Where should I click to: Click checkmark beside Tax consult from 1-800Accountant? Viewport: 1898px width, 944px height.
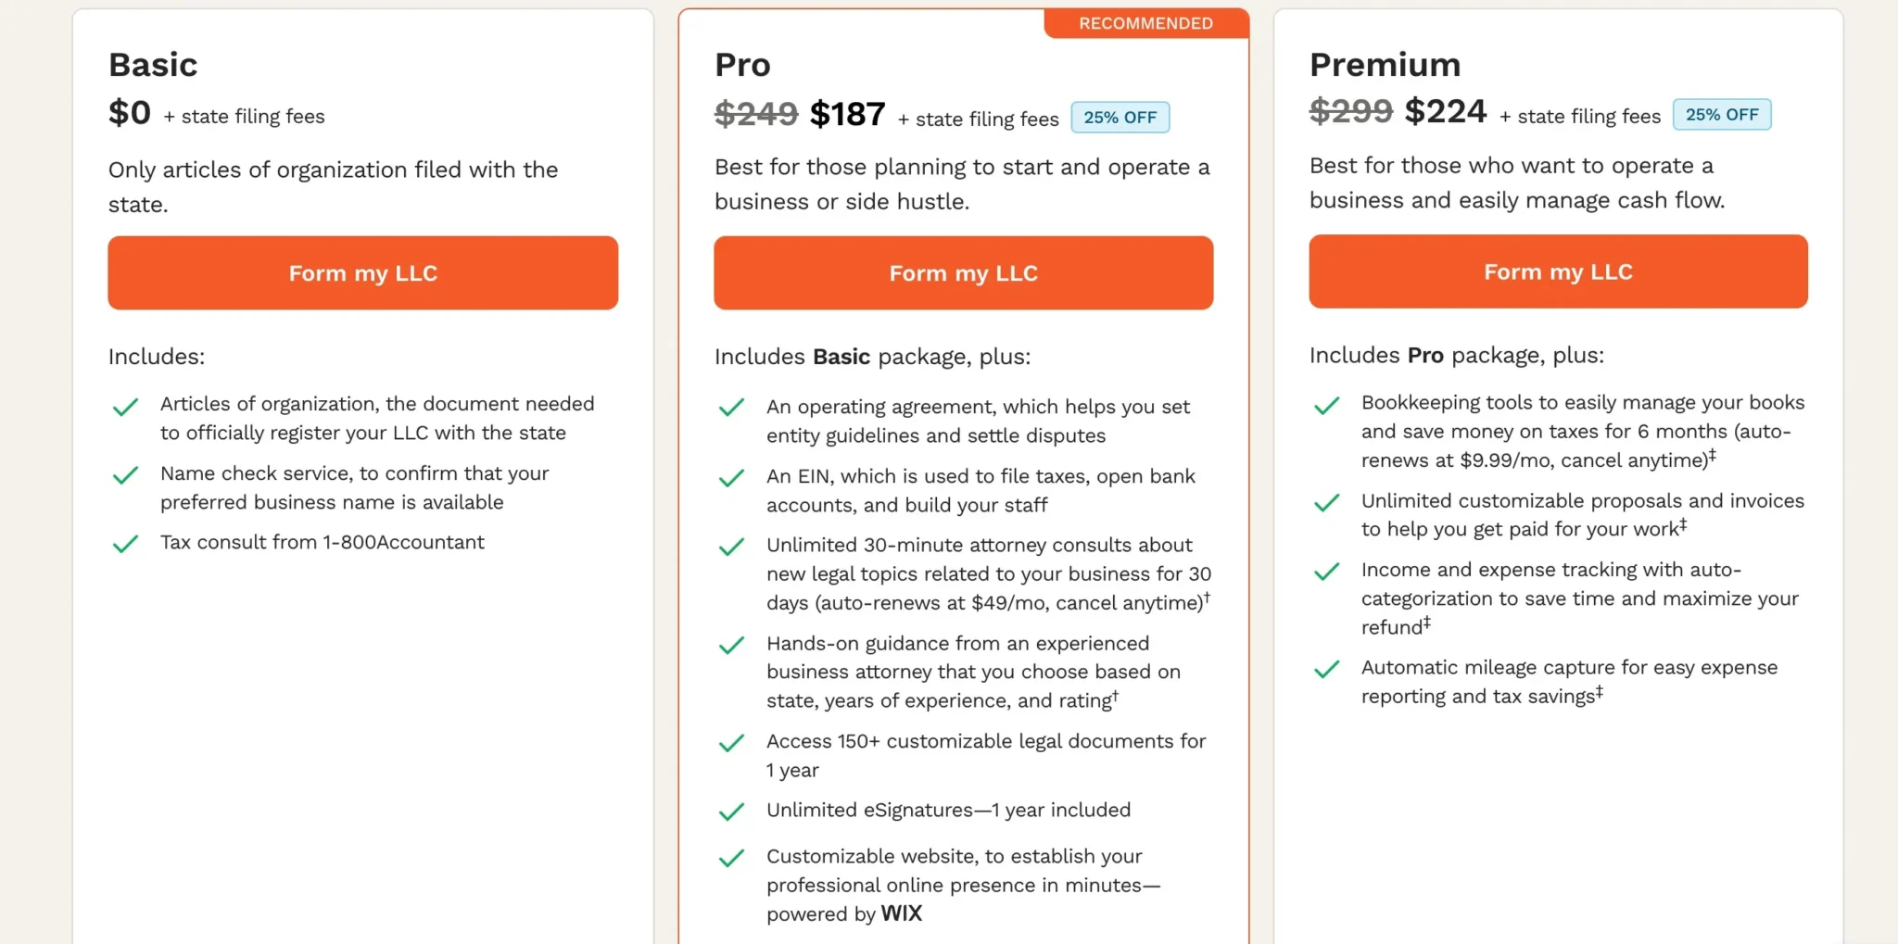coord(125,544)
